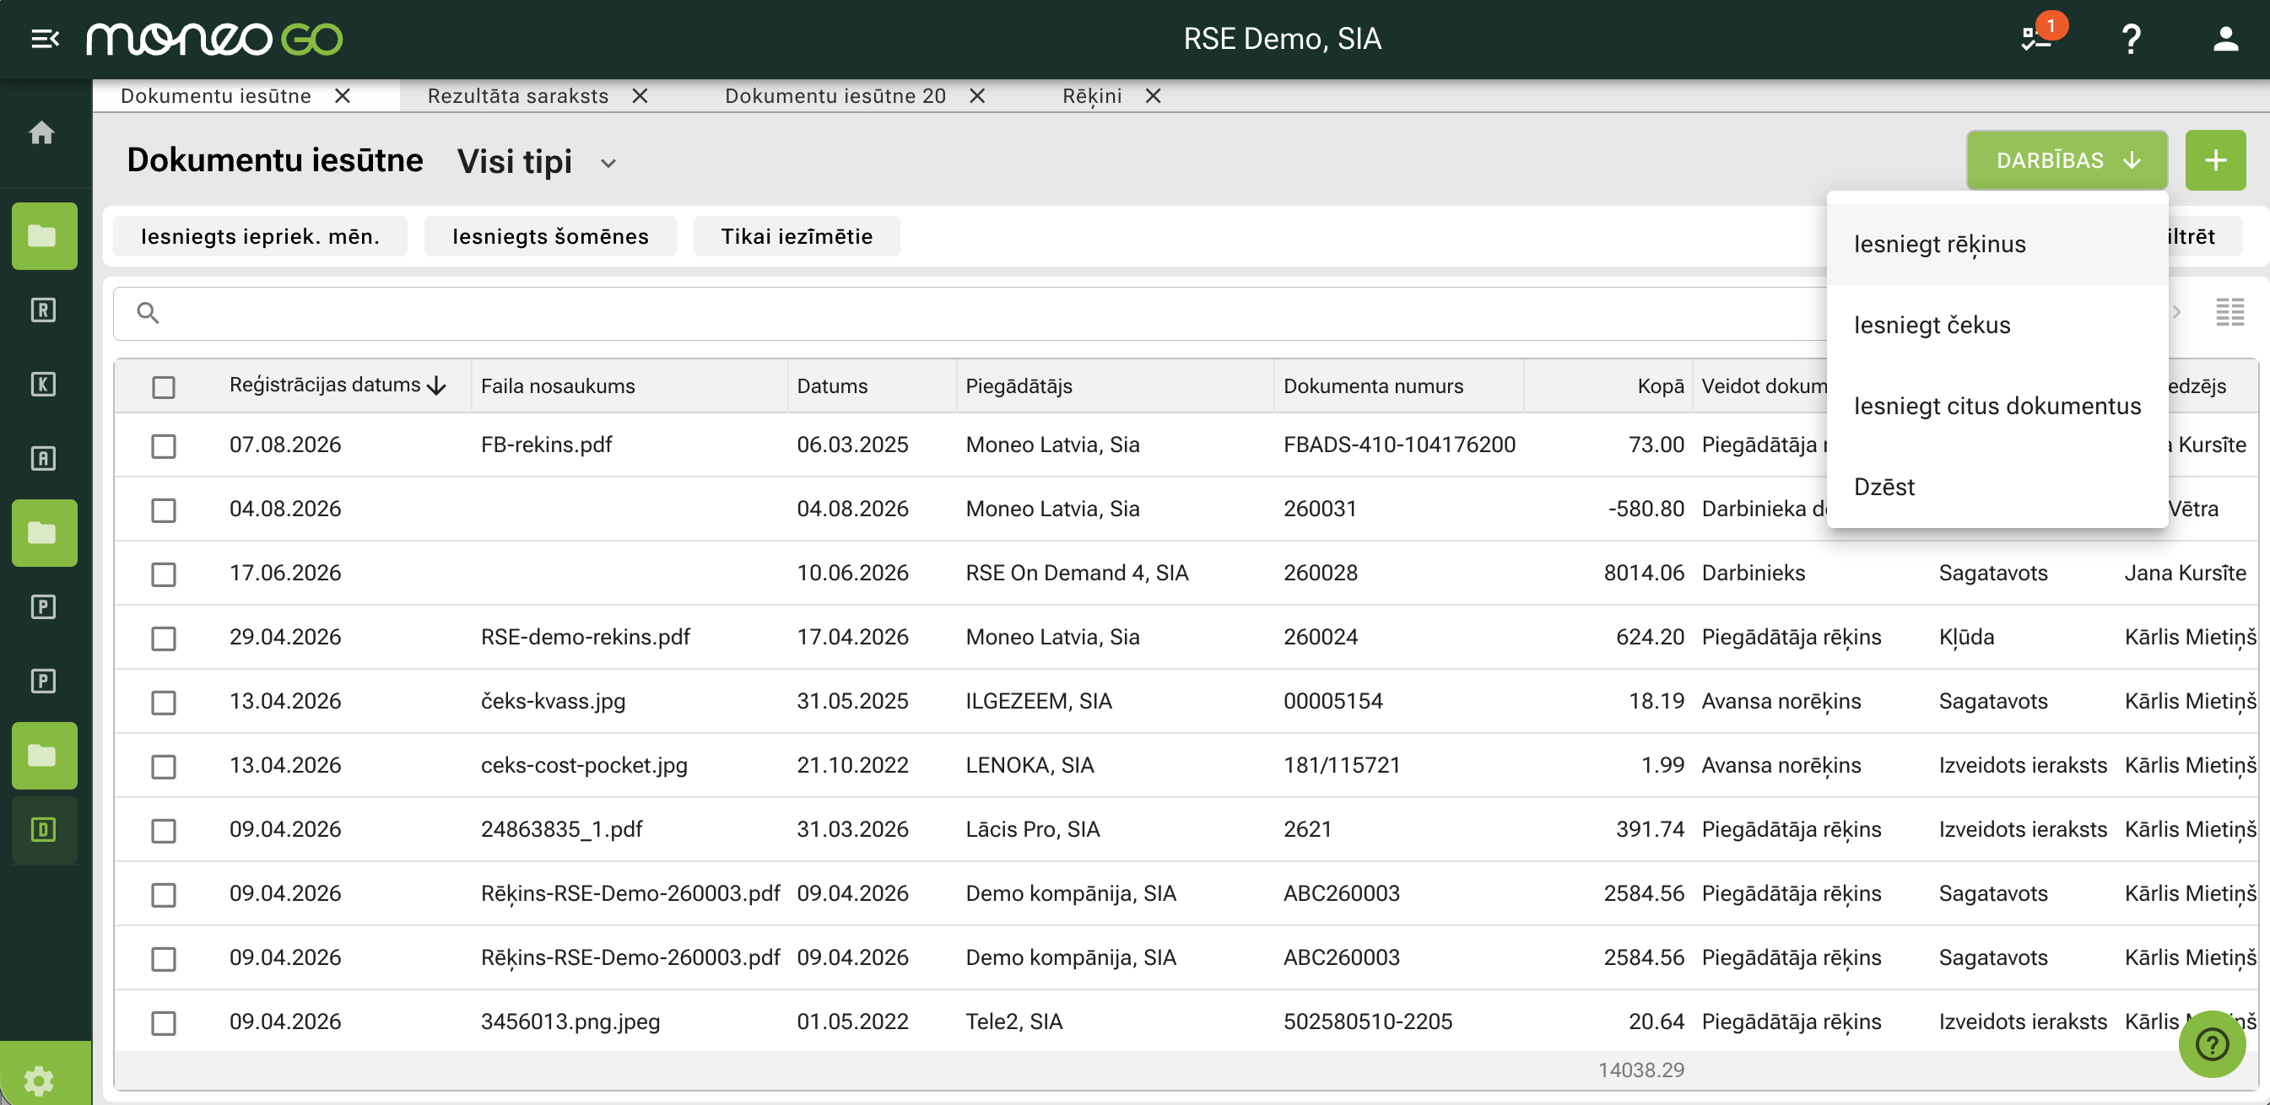Viewport: 2270px width, 1105px height.
Task: Choose Iesniegt rēķinus from the menu
Action: coord(1997,244)
